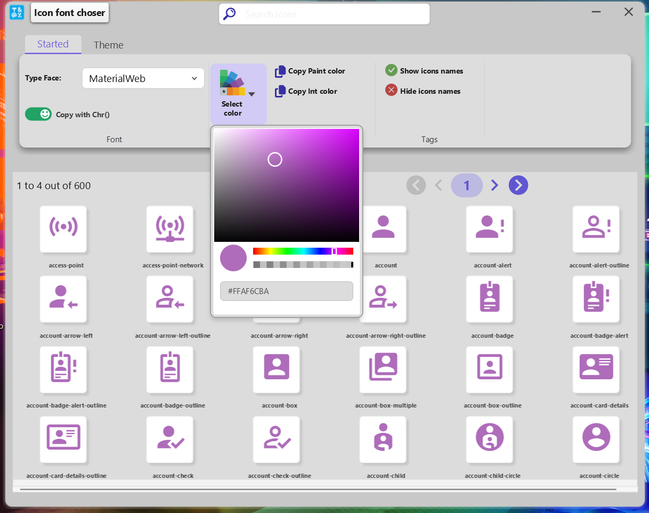This screenshot has height=513, width=649.
Task: Switch to the Theme tab
Action: pos(109,45)
